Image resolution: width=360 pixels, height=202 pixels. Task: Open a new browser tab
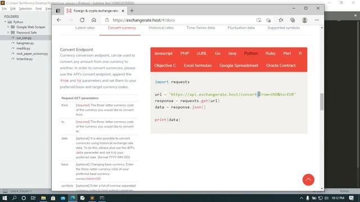click(x=132, y=11)
